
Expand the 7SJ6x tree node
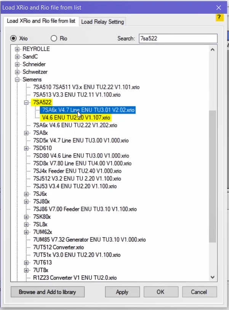(x=26, y=194)
